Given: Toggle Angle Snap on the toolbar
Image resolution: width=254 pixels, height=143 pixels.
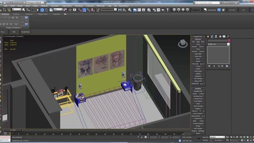Looking at the screenshot, I should click(84, 10).
